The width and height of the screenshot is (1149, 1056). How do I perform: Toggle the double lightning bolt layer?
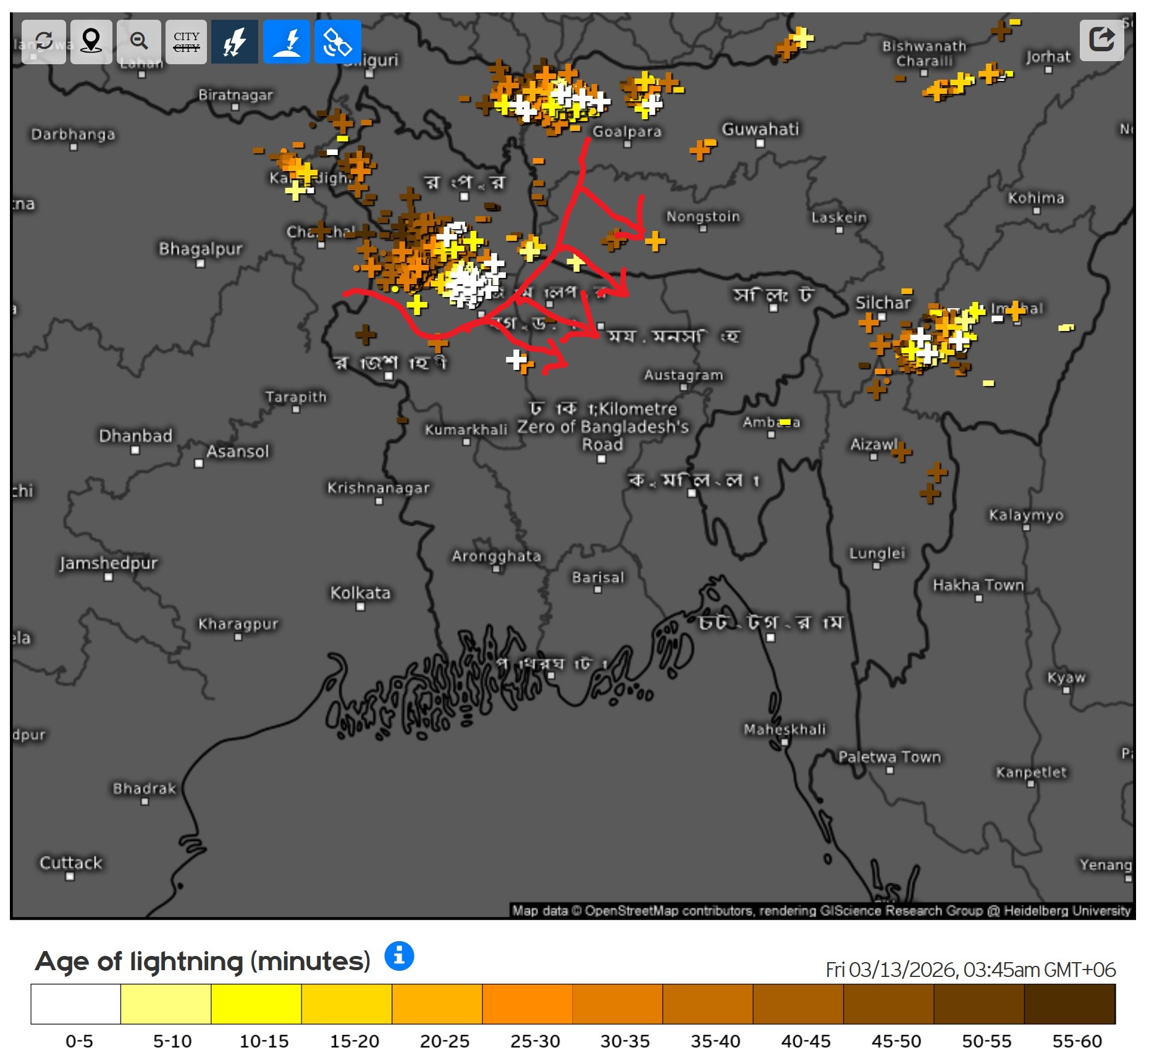[235, 41]
